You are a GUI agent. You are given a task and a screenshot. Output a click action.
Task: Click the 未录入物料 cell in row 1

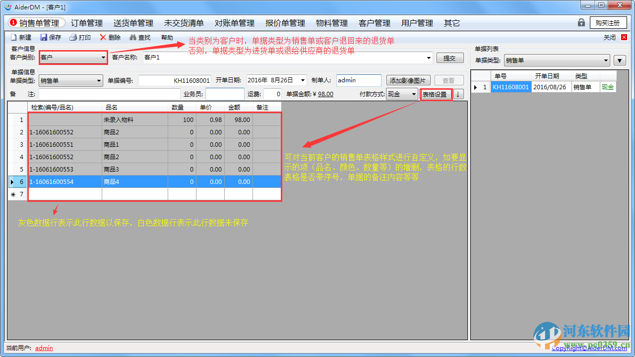pyautogui.click(x=135, y=119)
